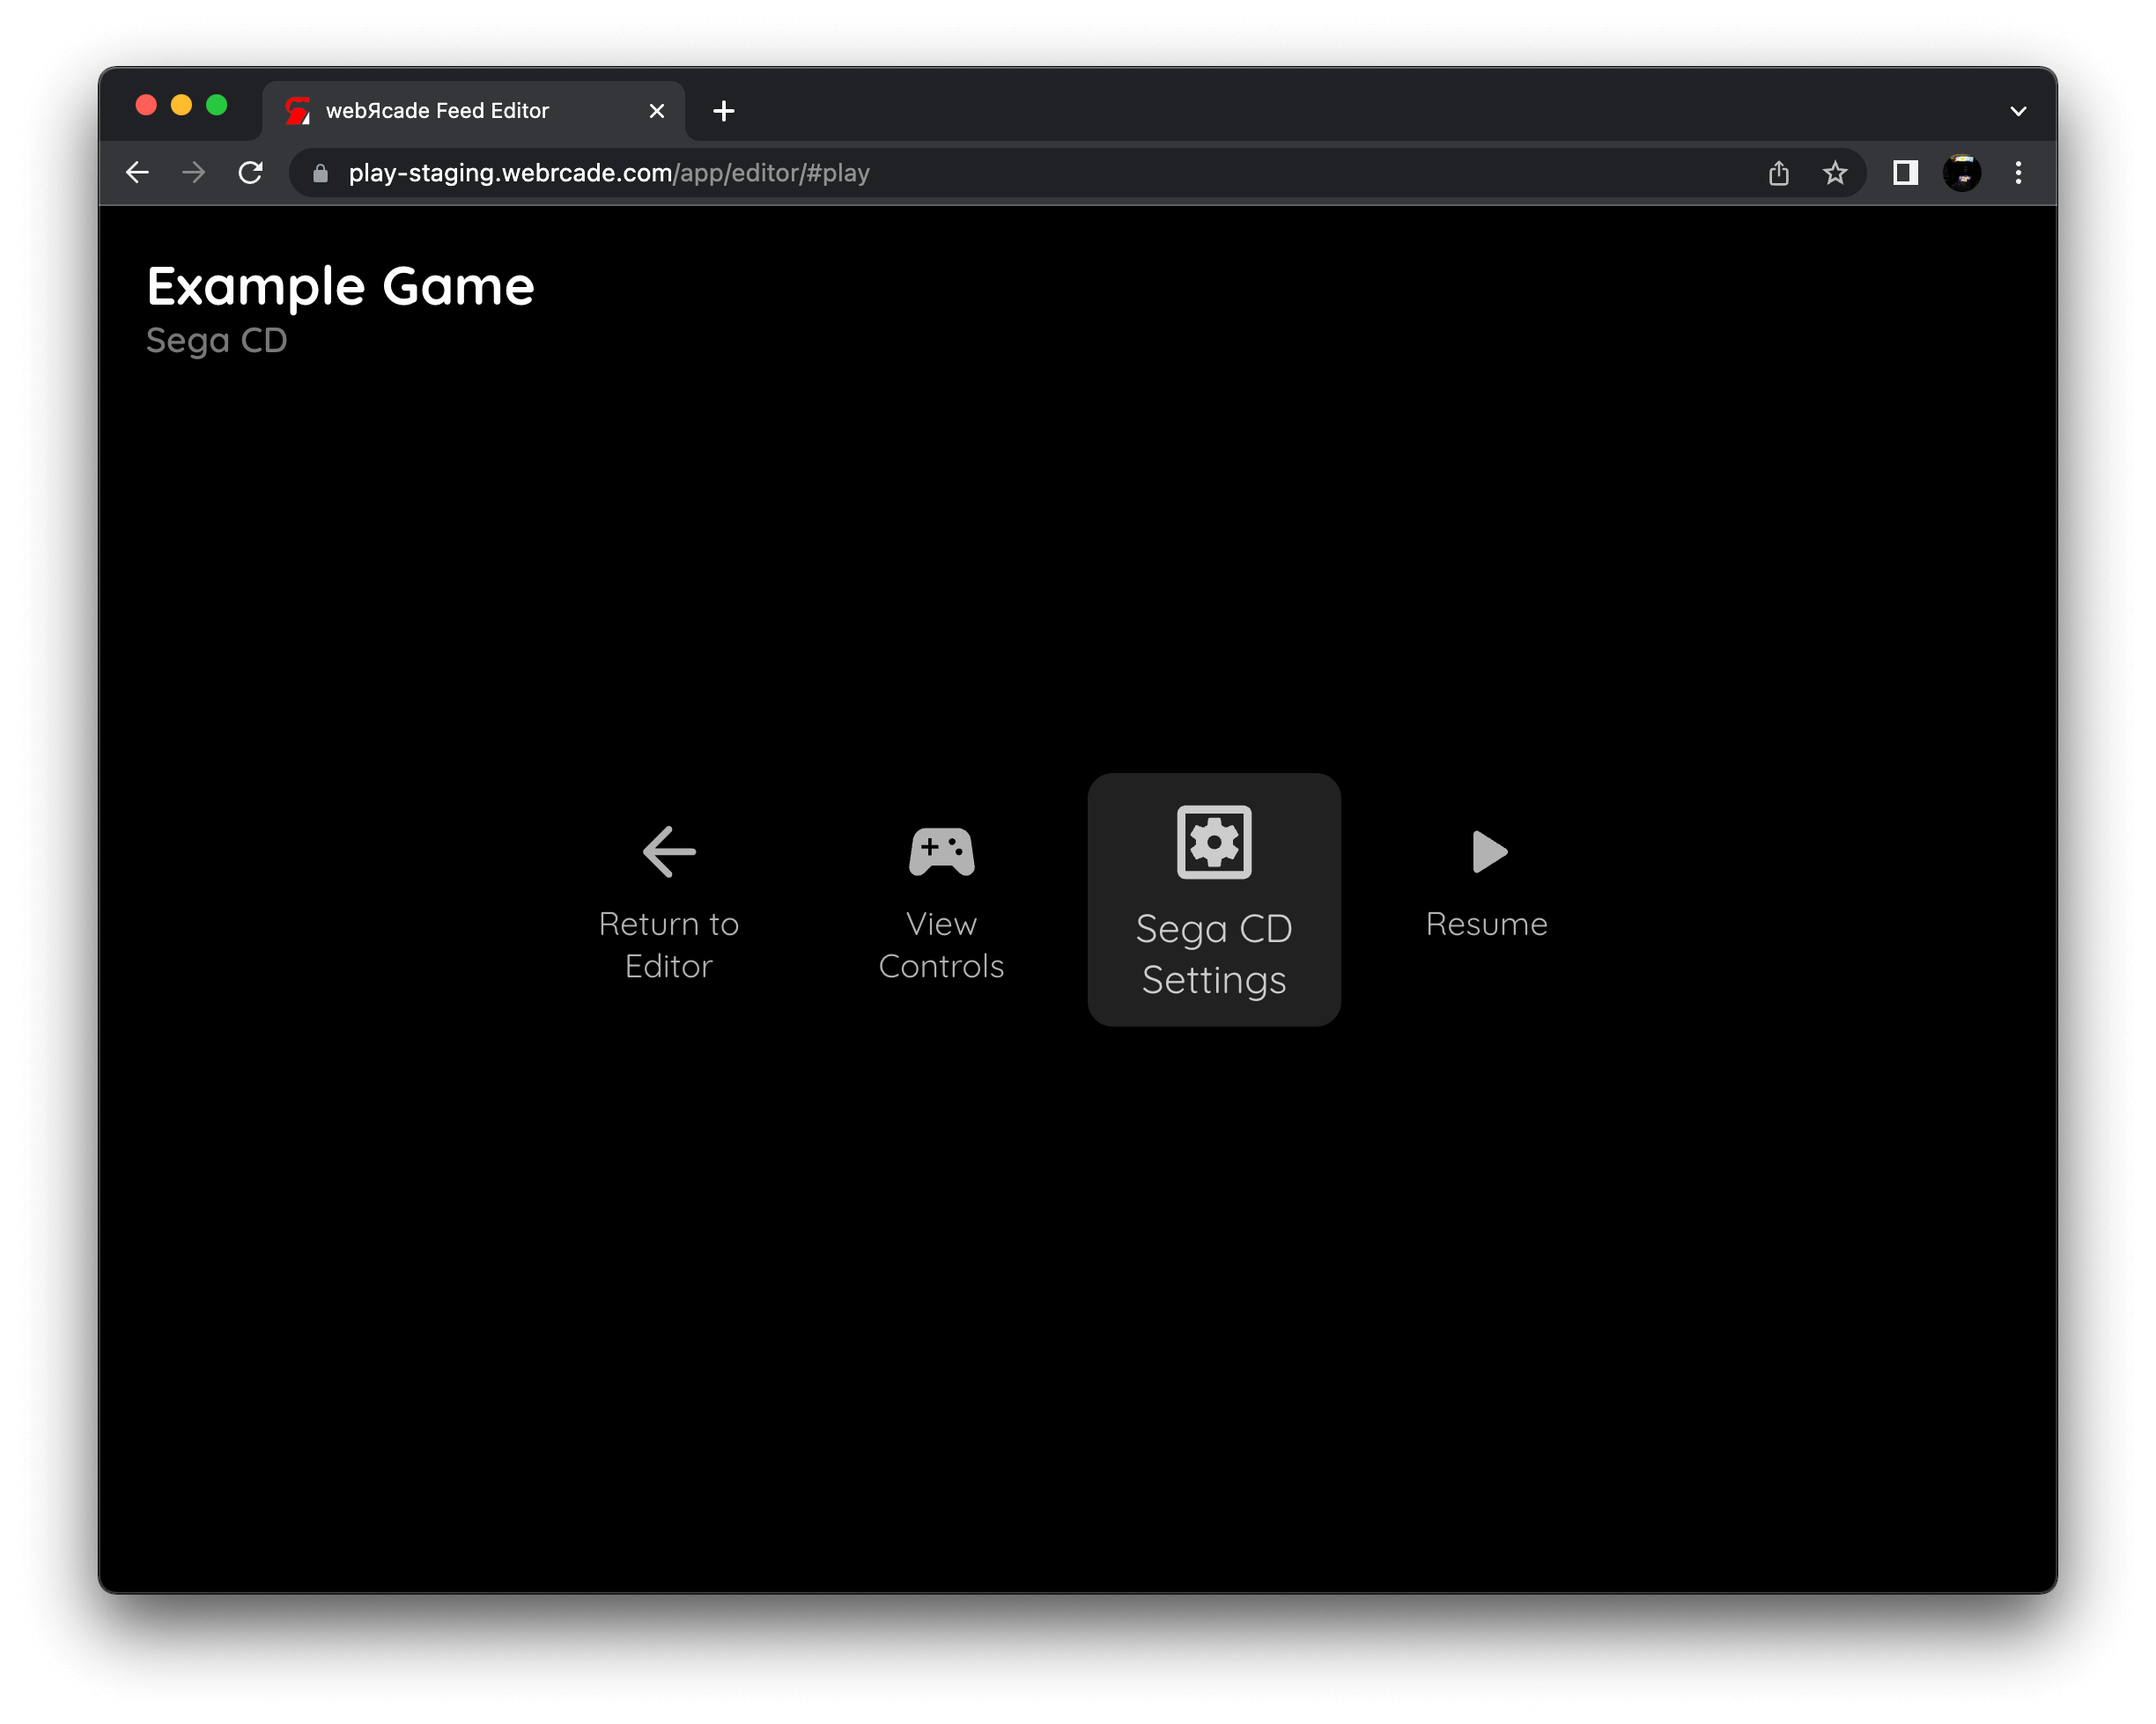Bookmark page with the star icon
The height and width of the screenshot is (1724, 2156).
tap(1834, 173)
